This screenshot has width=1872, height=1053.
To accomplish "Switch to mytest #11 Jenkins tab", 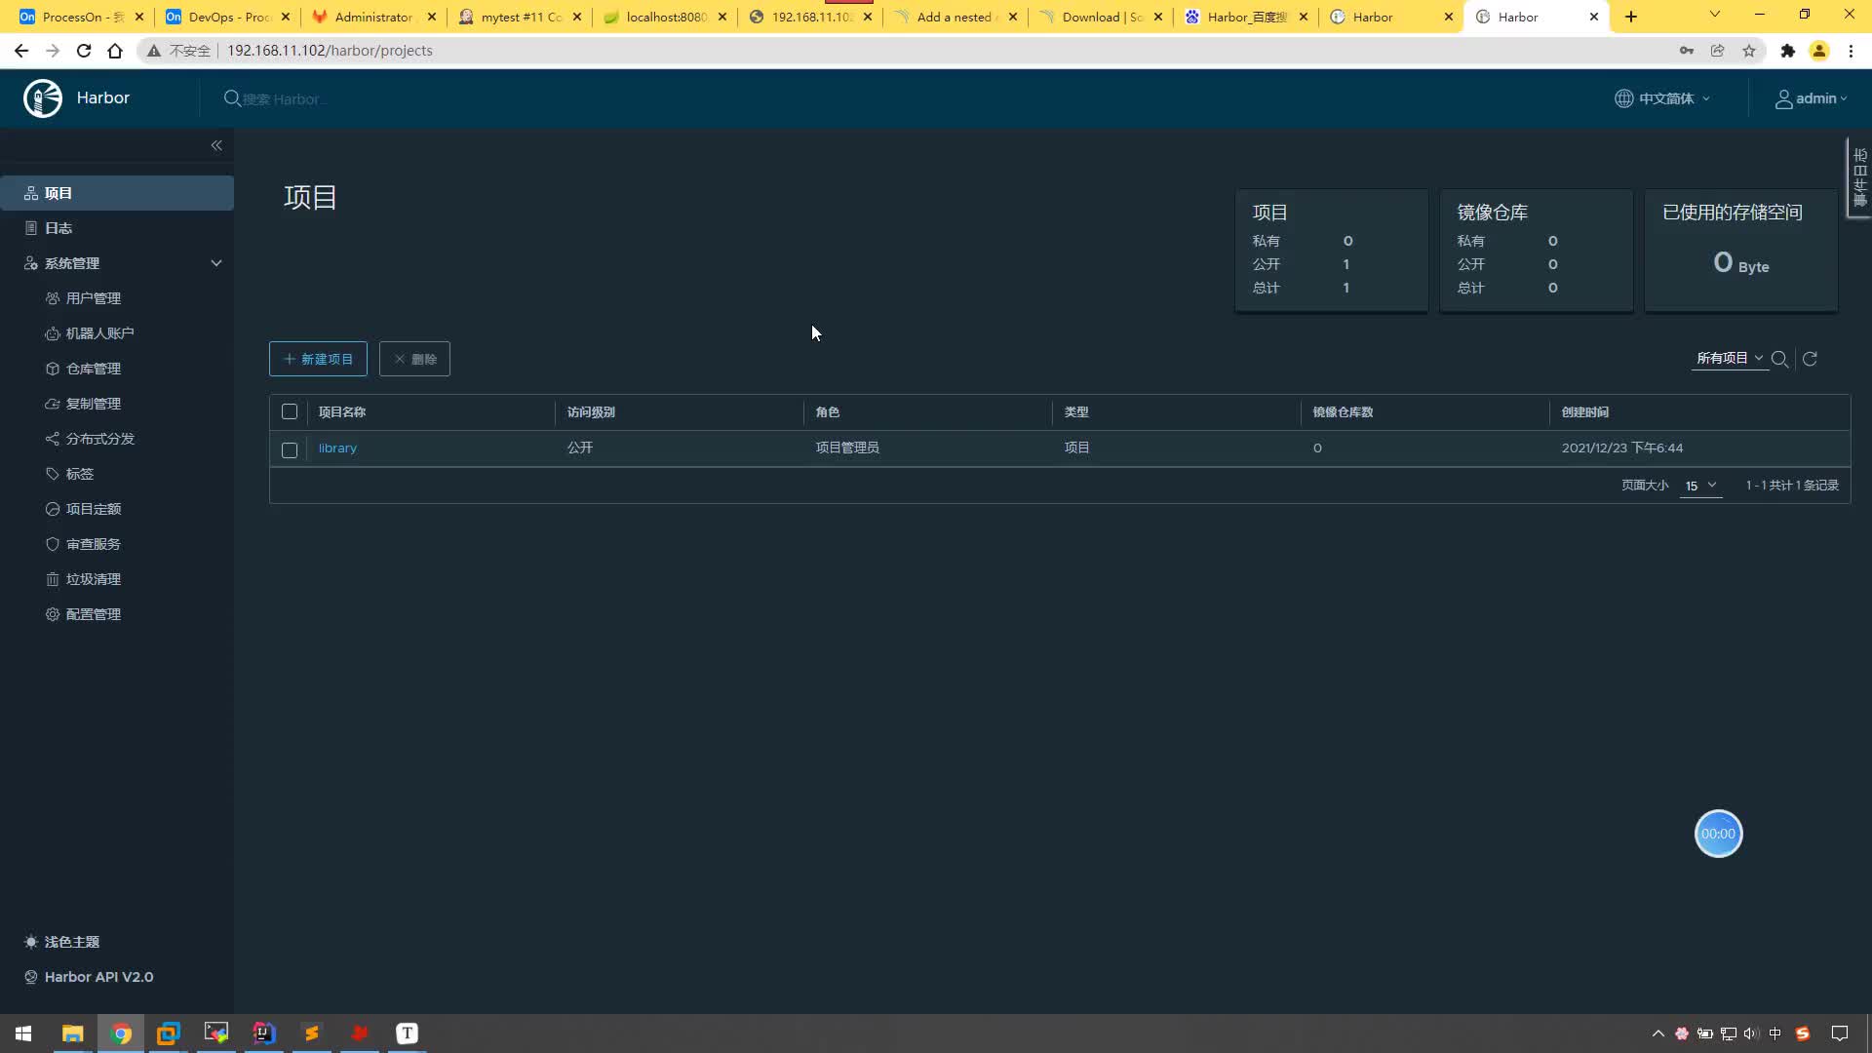I will pos(518,17).
